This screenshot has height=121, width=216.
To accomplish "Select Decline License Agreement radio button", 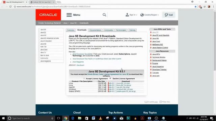I will coord(110,78).
